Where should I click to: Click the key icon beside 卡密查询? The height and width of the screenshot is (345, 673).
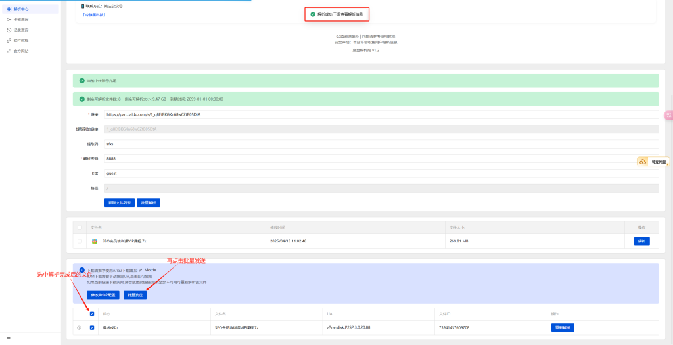point(9,20)
